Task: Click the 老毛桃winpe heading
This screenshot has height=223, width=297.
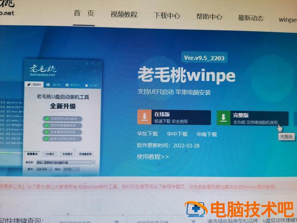Action: [x=187, y=75]
